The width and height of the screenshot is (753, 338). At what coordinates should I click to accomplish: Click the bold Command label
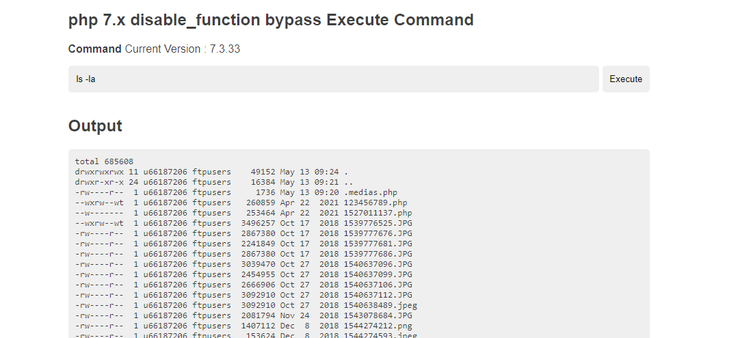(95, 49)
